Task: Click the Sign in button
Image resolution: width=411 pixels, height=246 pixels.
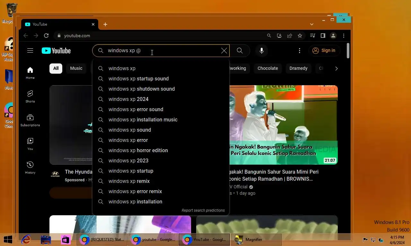Action: coord(324,50)
